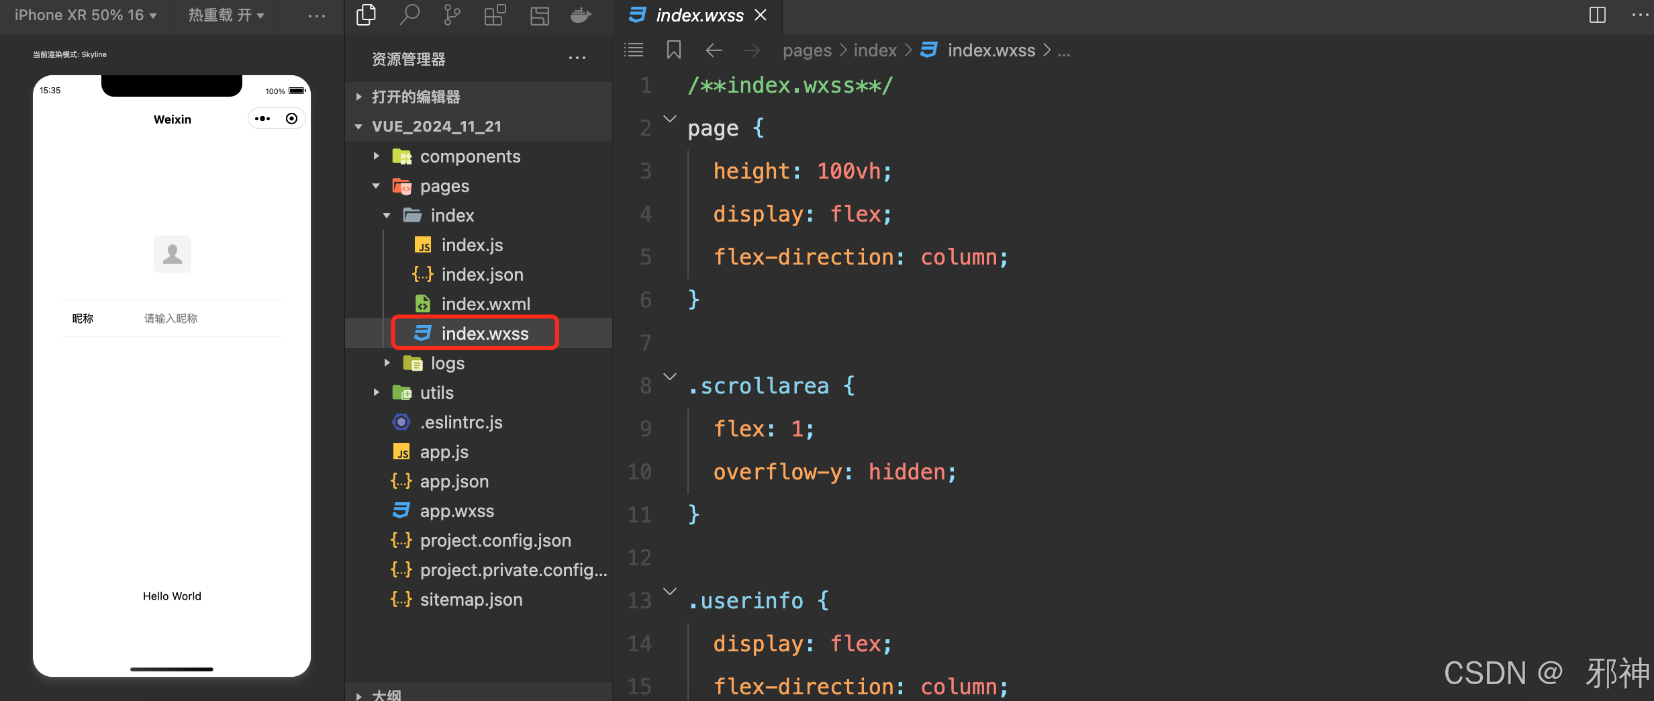1654x701 pixels.
Task: Expand the 打开的编辑器 section
Action: pyautogui.click(x=479, y=97)
